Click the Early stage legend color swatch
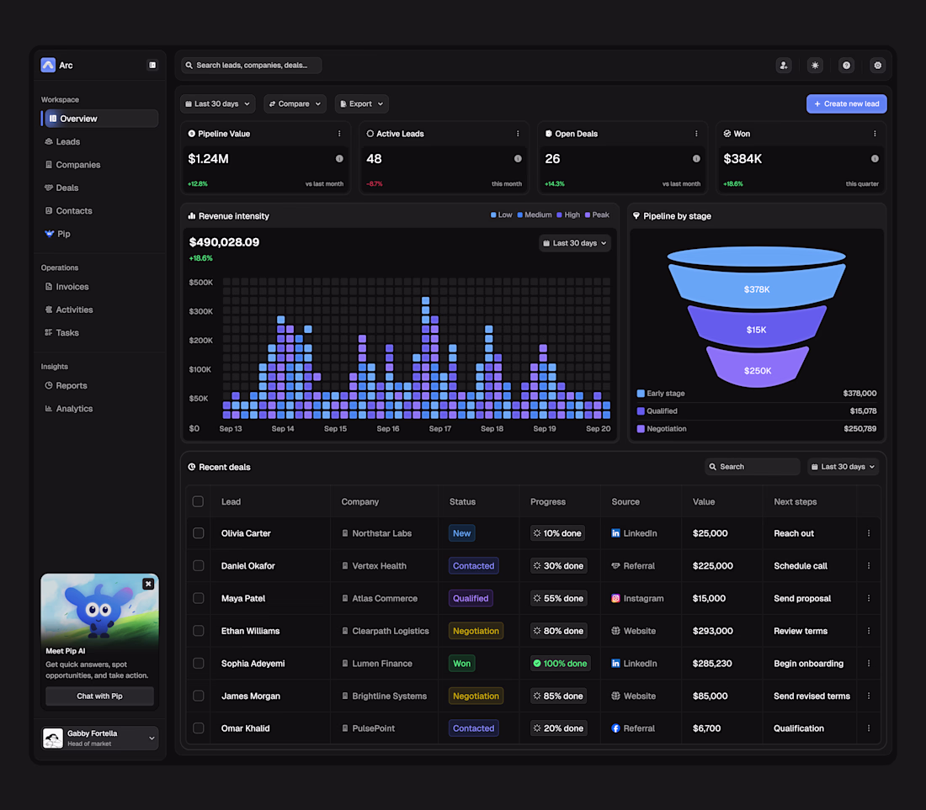This screenshot has height=810, width=926. pos(641,394)
